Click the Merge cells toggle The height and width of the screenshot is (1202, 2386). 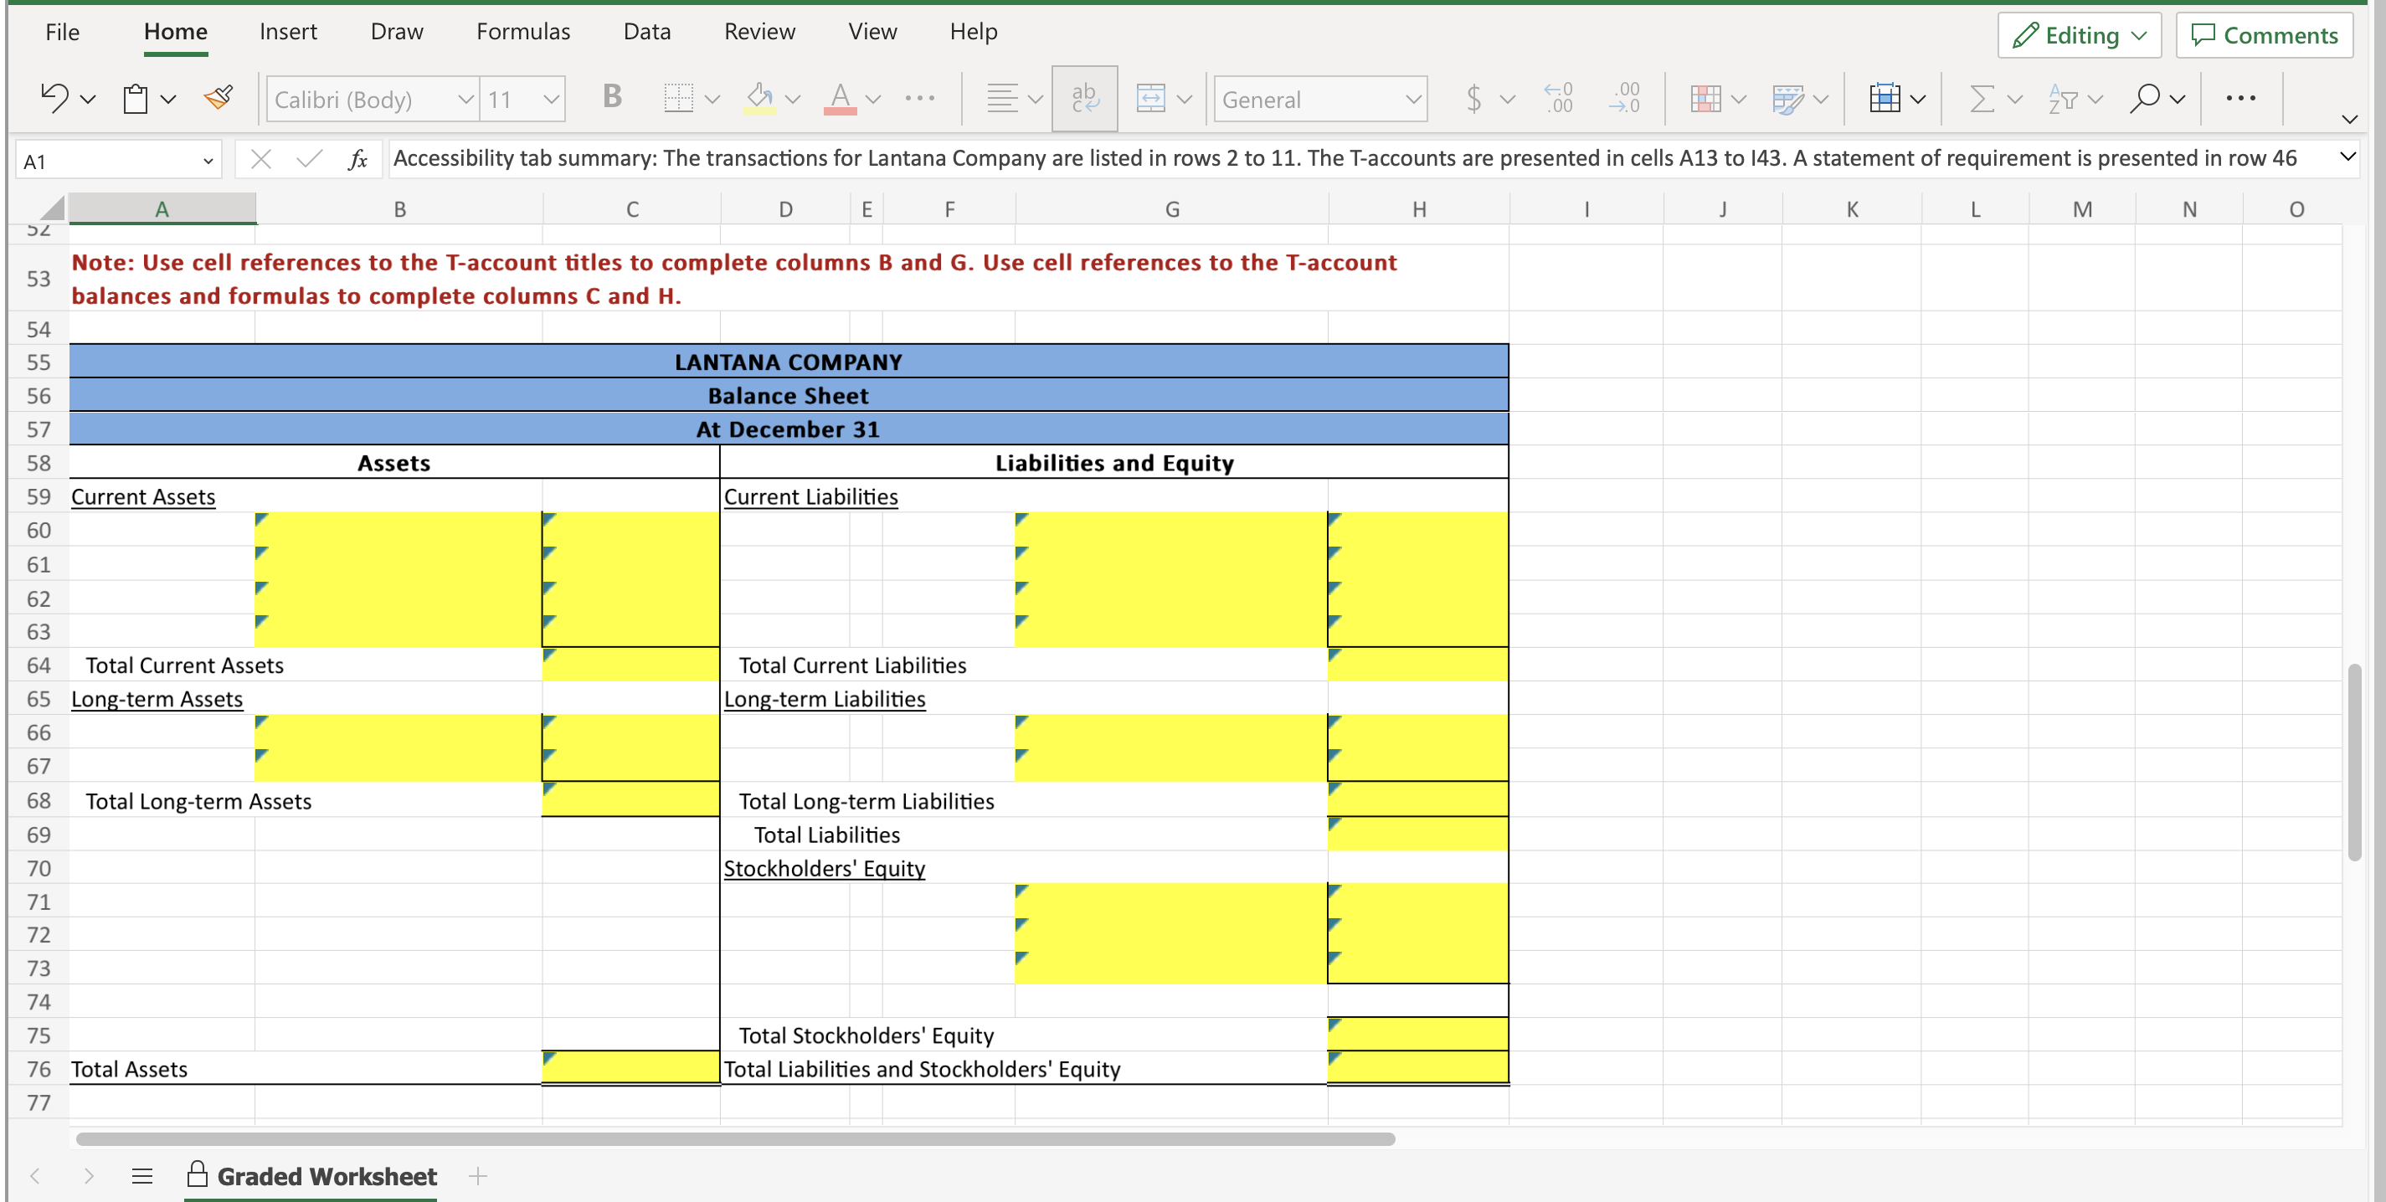coord(1150,98)
